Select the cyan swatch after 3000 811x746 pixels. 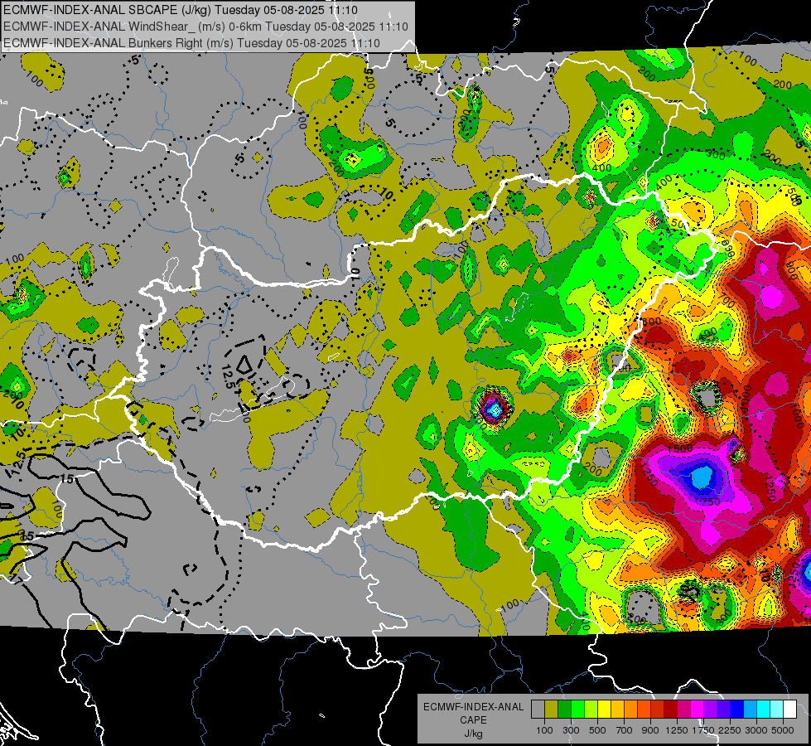coord(764,710)
